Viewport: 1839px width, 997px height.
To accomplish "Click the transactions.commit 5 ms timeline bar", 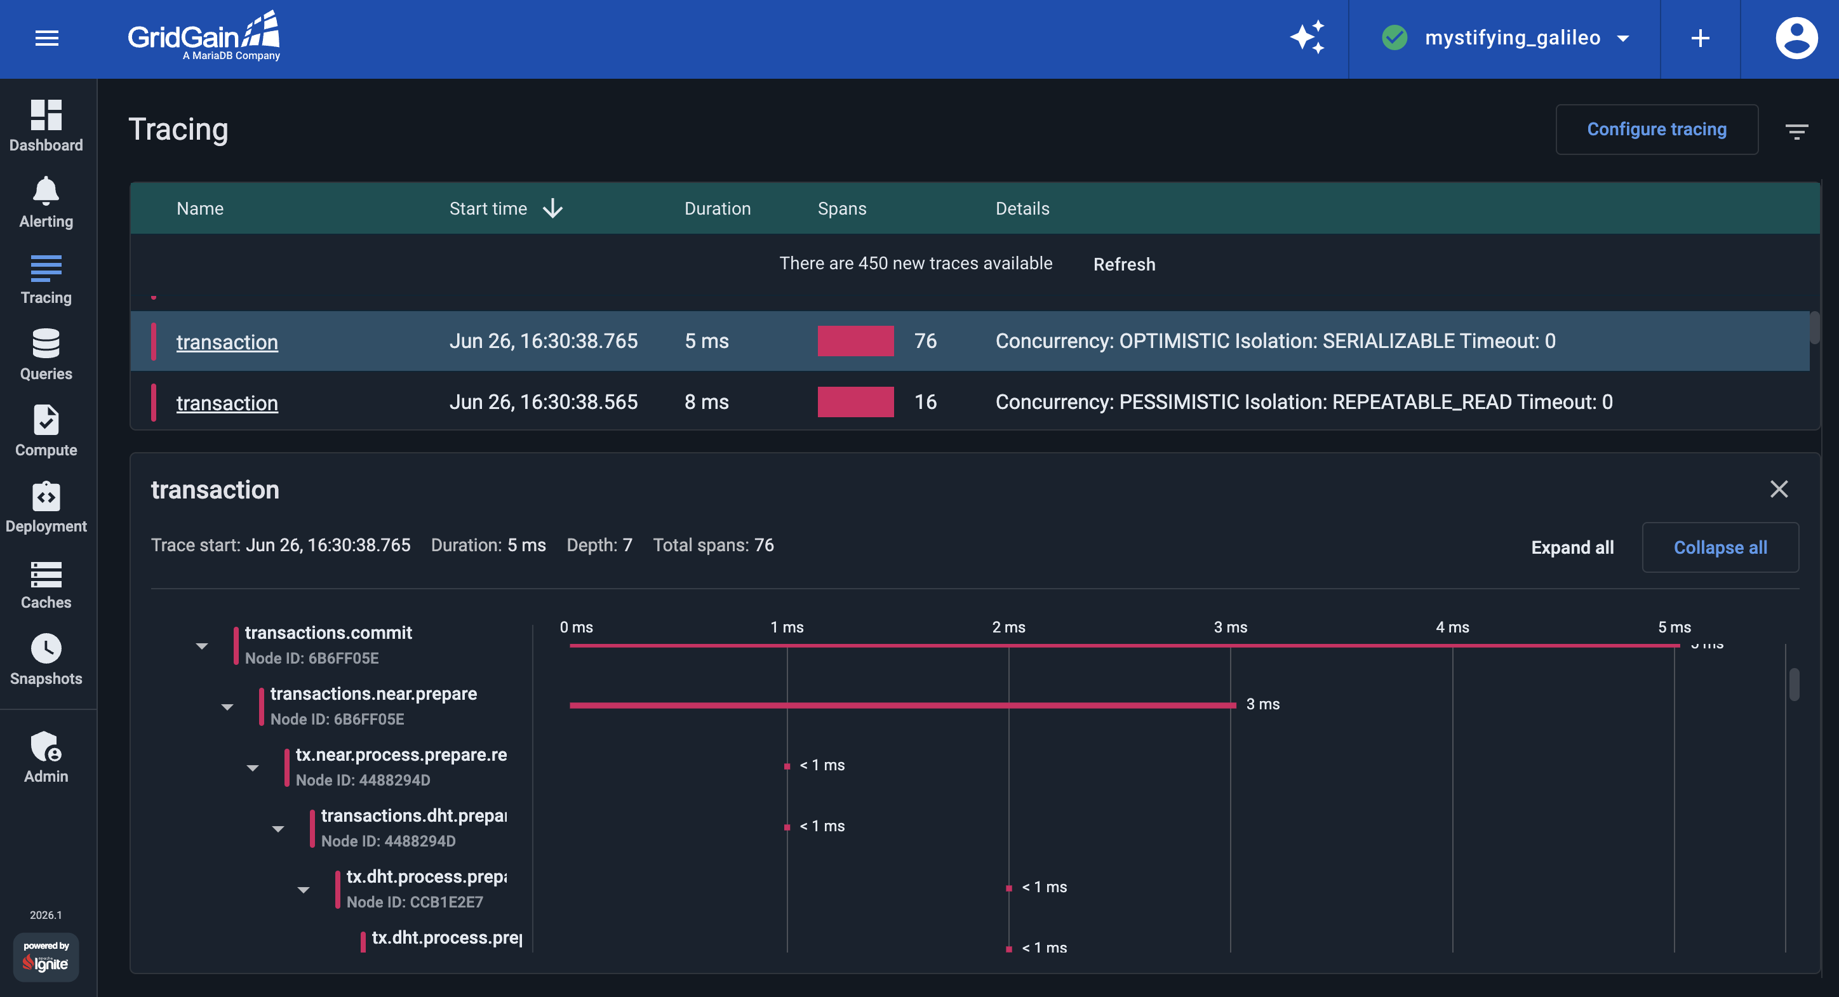I will point(1125,645).
